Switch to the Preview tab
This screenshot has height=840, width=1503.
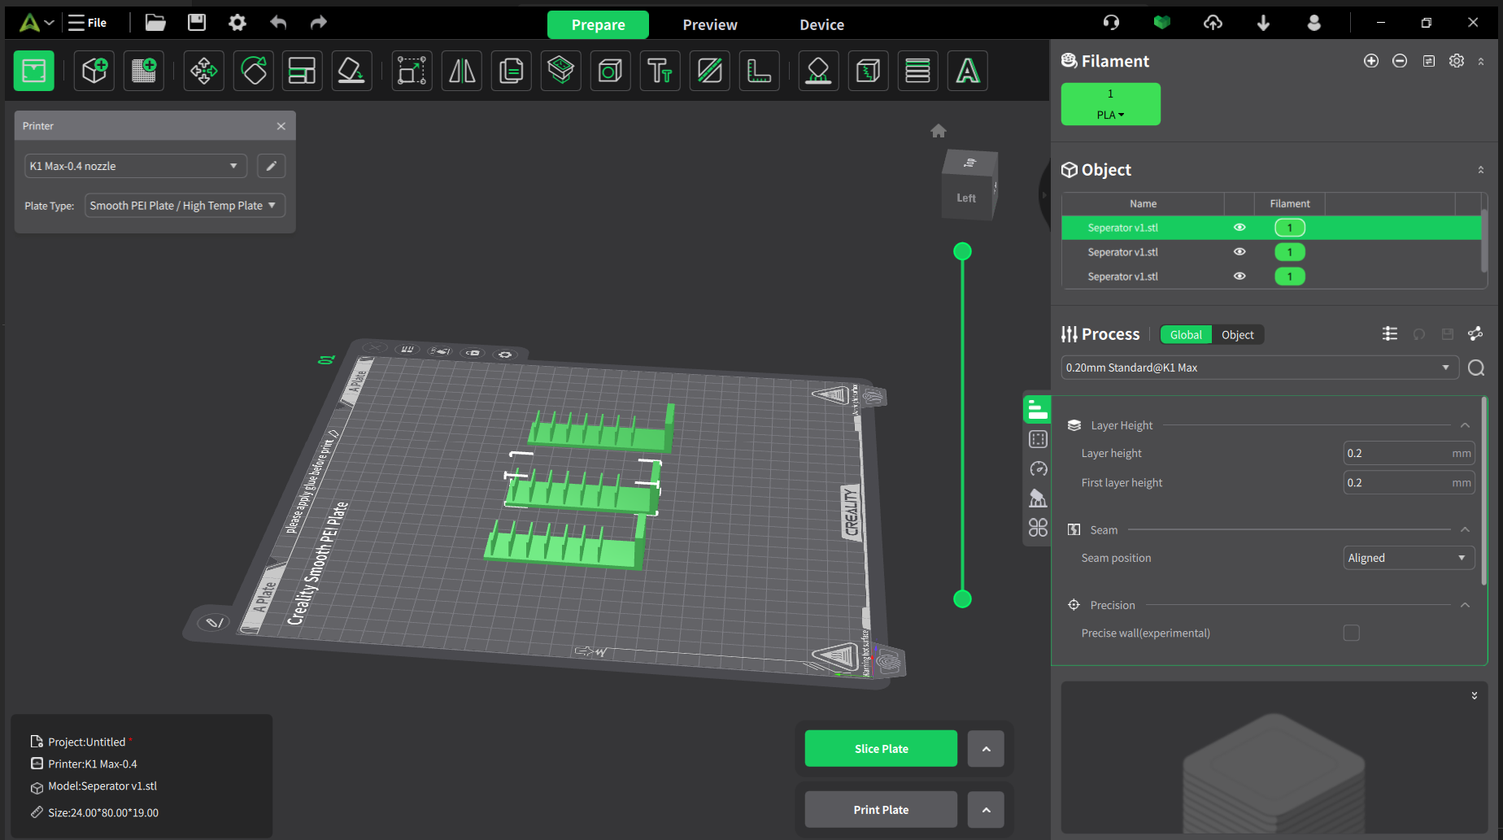[x=709, y=24]
